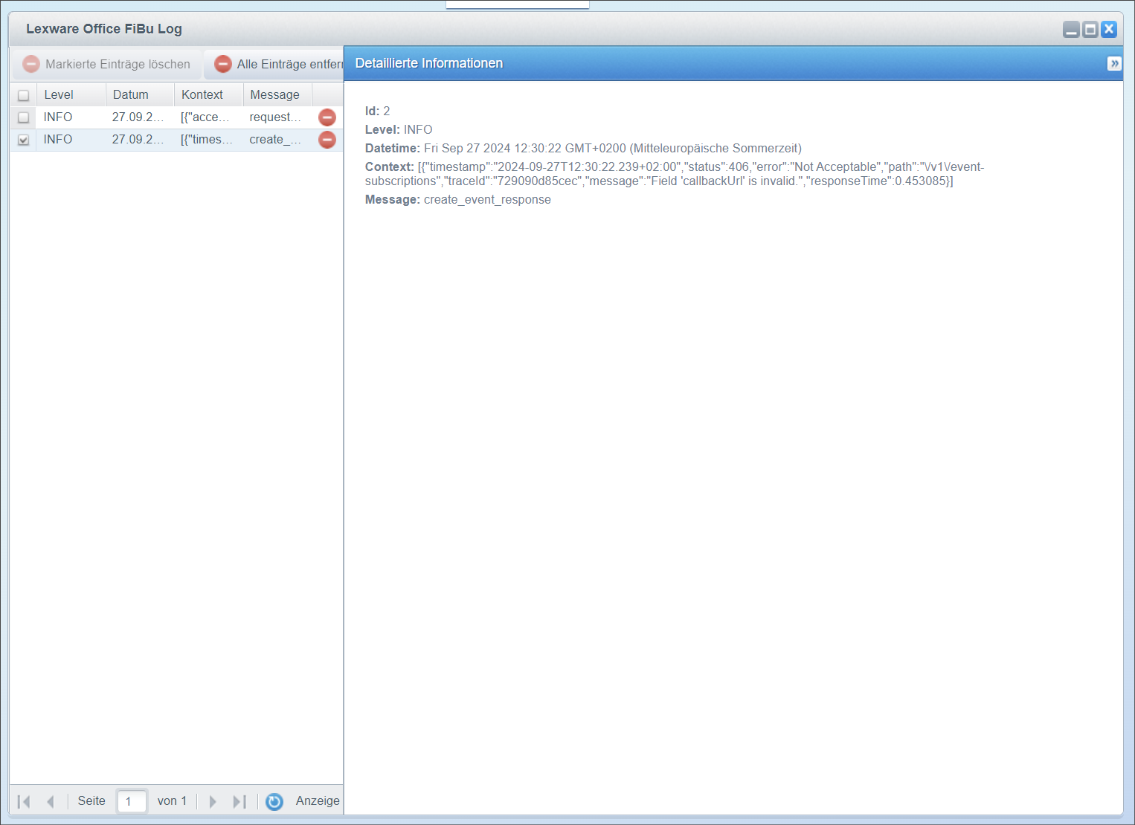The width and height of the screenshot is (1135, 825).
Task: Uncheck the second INFO row checkbox
Action: tap(23, 140)
